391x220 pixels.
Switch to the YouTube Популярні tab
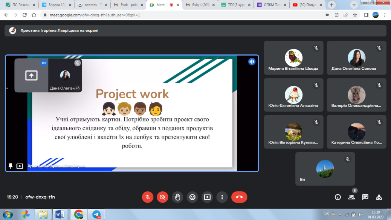(308, 5)
